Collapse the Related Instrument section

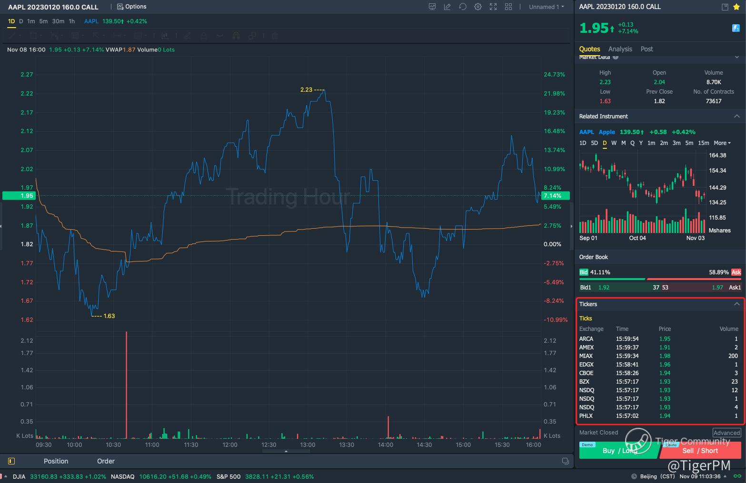pos(736,116)
